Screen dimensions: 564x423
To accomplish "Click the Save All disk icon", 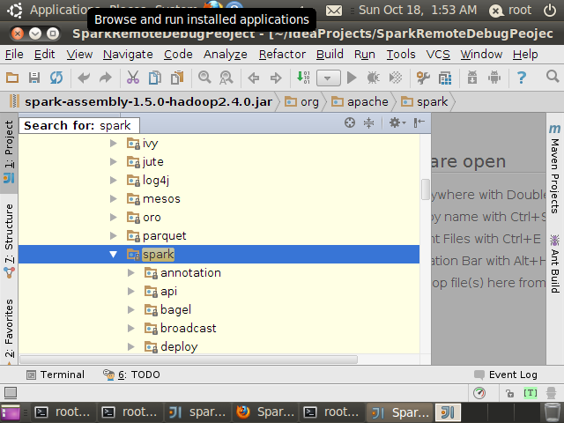I will (34, 78).
